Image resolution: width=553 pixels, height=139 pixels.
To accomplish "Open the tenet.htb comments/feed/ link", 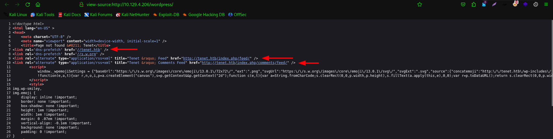I will tap(245, 63).
